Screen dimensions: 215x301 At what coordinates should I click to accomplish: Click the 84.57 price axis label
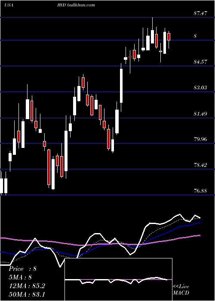[x=200, y=61]
